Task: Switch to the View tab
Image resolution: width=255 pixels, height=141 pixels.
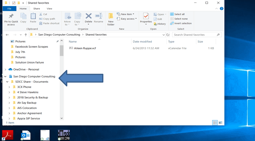Action: (x=49, y=9)
